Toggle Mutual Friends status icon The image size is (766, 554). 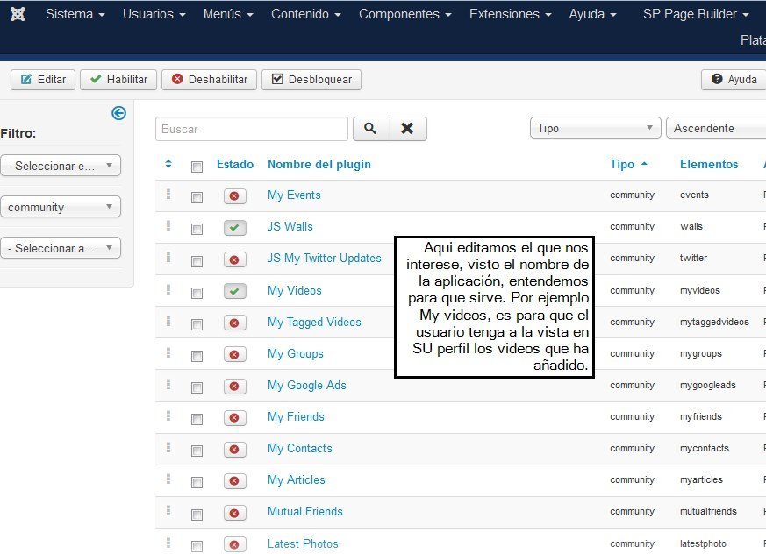[234, 513]
